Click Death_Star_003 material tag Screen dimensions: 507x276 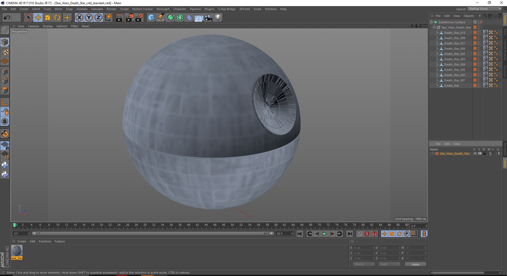tap(486, 59)
